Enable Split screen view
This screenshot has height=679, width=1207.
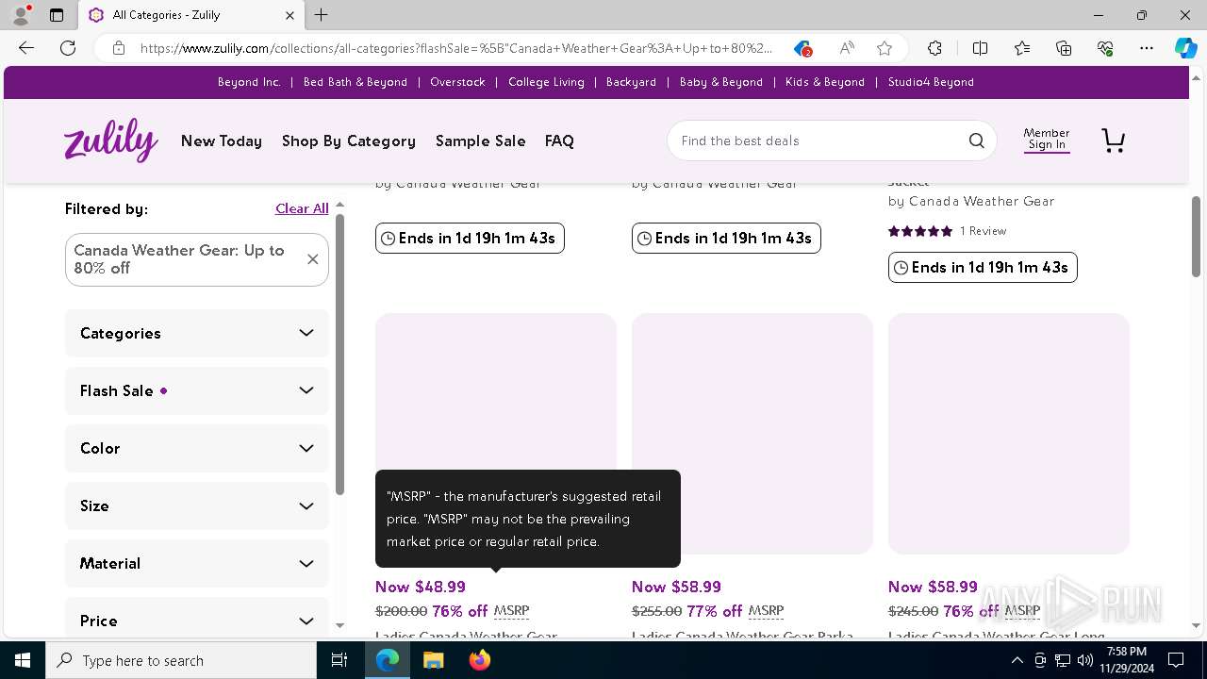point(980,48)
